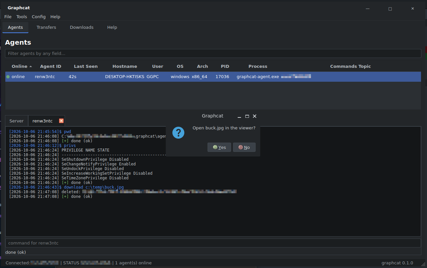Image resolution: width=427 pixels, height=268 pixels.
Task: Close the Graphcat dialog
Action: (255, 116)
